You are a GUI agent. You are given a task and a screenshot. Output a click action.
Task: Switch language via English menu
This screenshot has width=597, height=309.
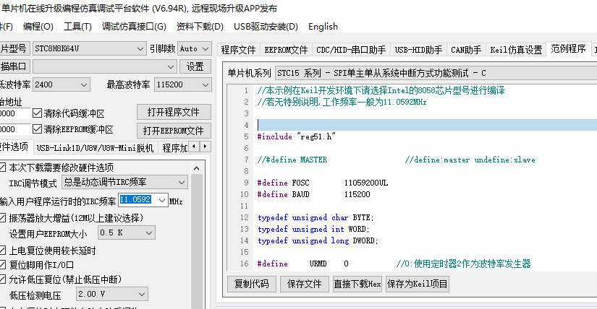[x=323, y=27]
